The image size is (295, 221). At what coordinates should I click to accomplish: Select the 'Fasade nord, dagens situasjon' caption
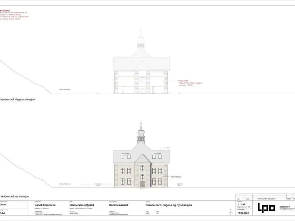17,99
